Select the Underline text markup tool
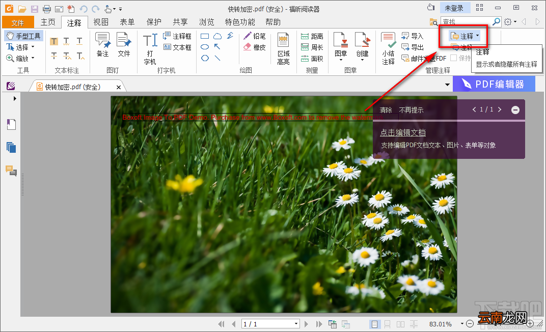 [79, 41]
